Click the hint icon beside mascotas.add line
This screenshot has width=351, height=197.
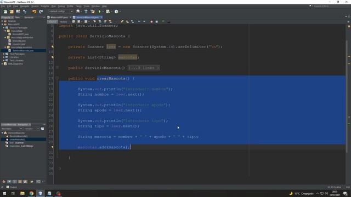(53, 147)
